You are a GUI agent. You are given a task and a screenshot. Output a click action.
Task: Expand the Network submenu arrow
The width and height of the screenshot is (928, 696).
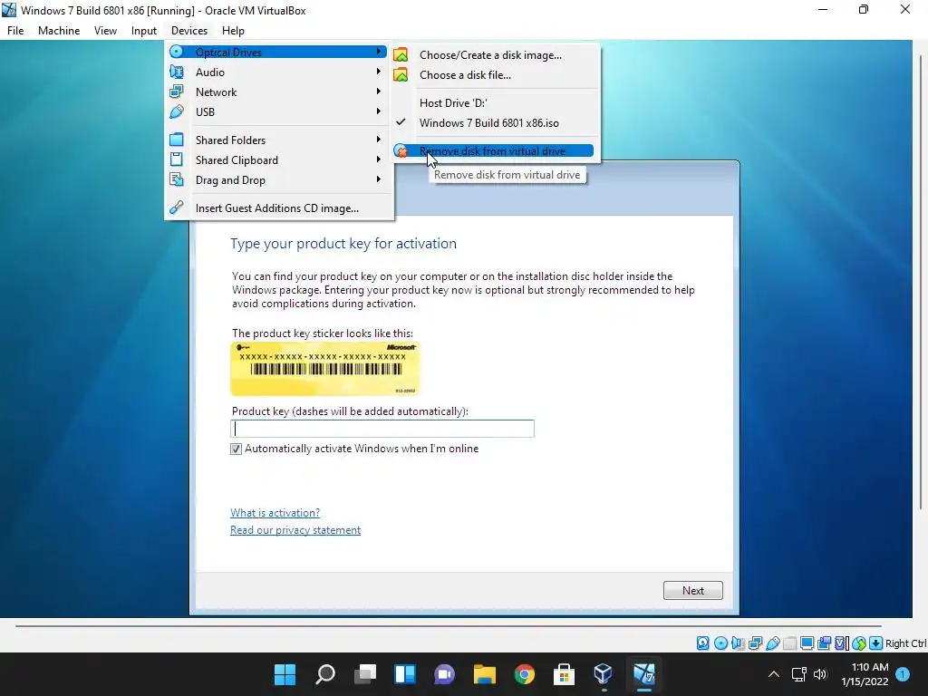(379, 92)
